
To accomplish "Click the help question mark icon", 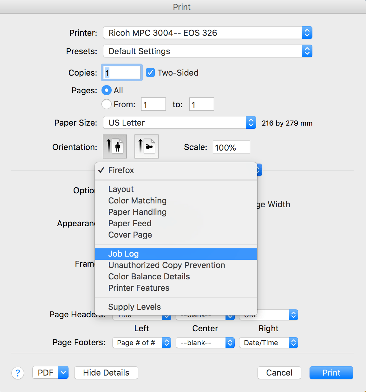I will tap(17, 373).
